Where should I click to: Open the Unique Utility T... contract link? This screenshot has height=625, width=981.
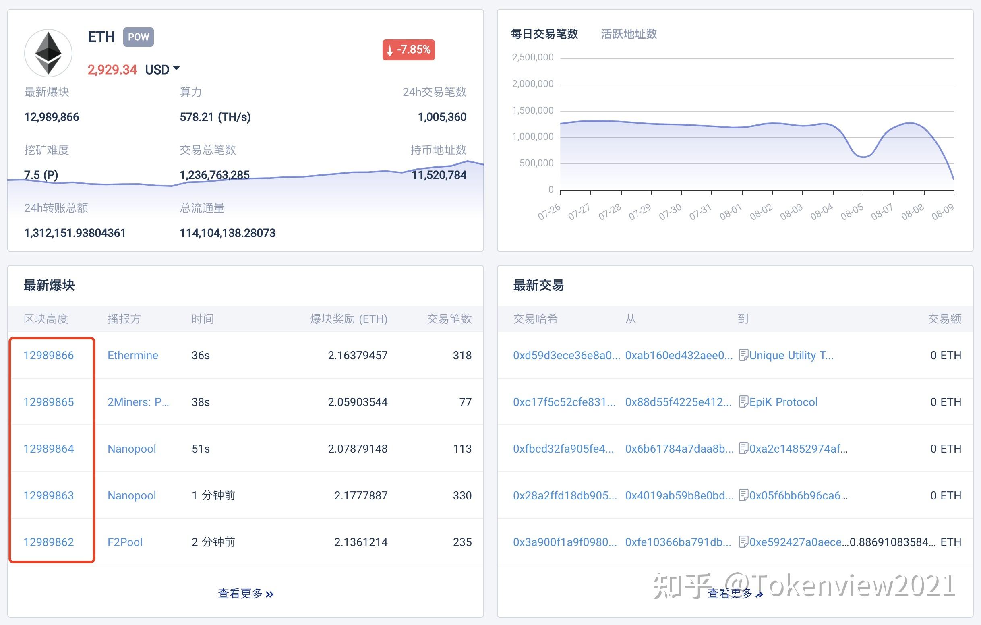791,355
